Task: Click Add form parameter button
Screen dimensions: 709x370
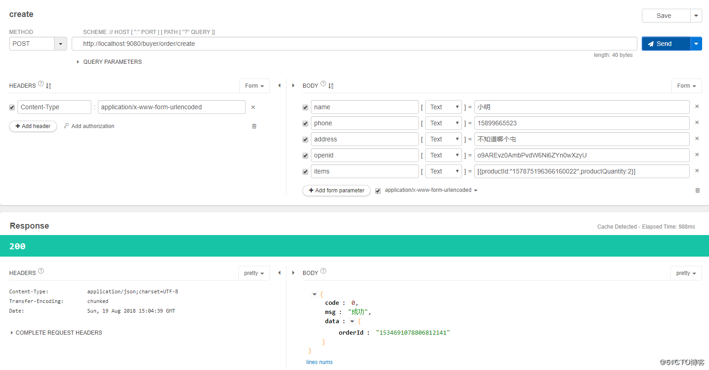Action: [x=337, y=191]
